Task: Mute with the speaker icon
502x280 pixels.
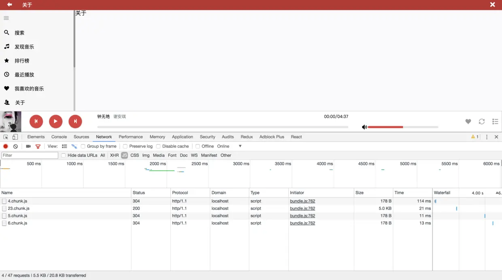Action: coord(364,127)
